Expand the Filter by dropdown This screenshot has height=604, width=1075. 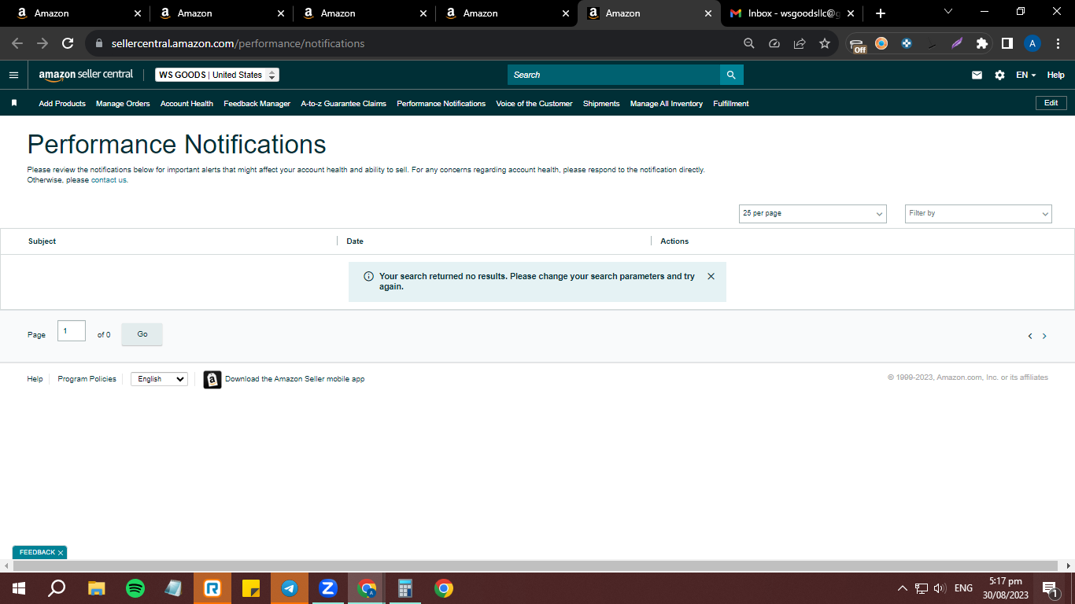click(x=978, y=213)
